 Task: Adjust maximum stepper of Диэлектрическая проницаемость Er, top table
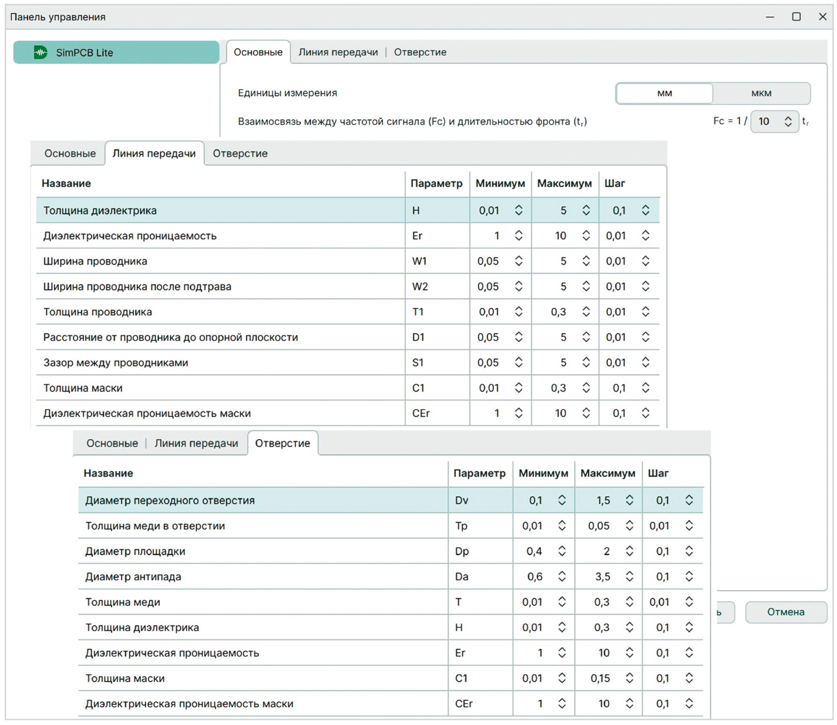pyautogui.click(x=586, y=235)
